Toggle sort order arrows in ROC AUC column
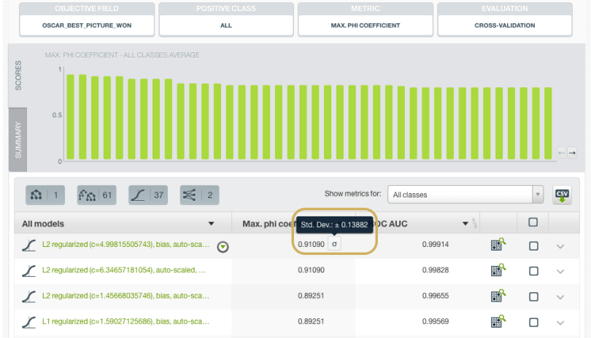 (x=474, y=224)
